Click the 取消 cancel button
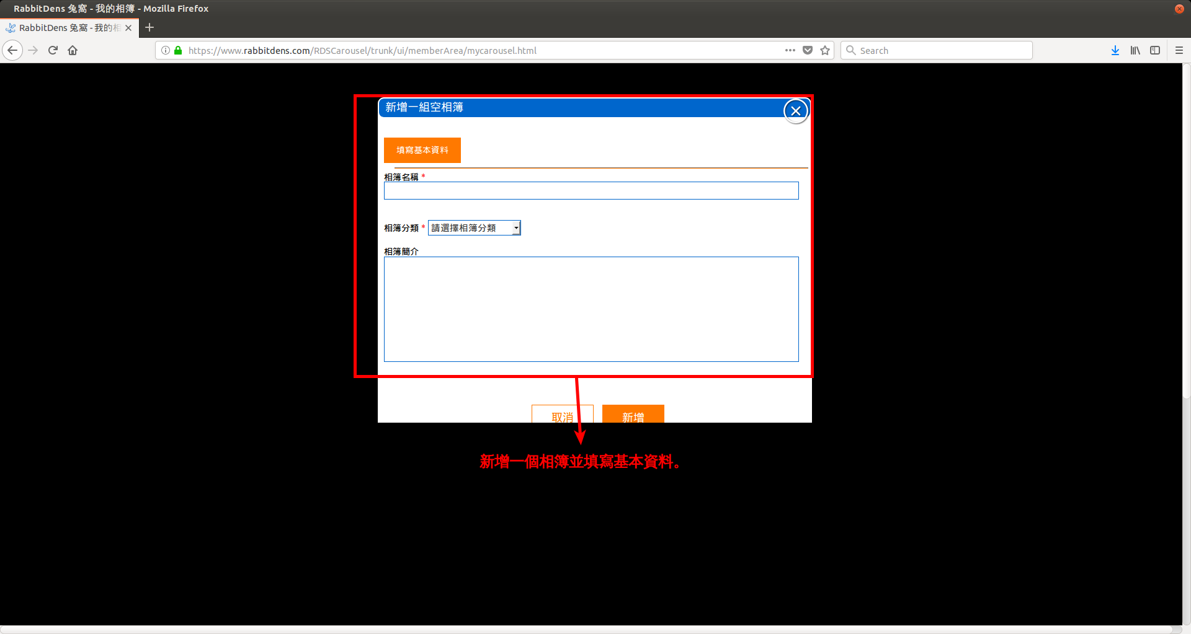The width and height of the screenshot is (1191, 634). point(563,414)
